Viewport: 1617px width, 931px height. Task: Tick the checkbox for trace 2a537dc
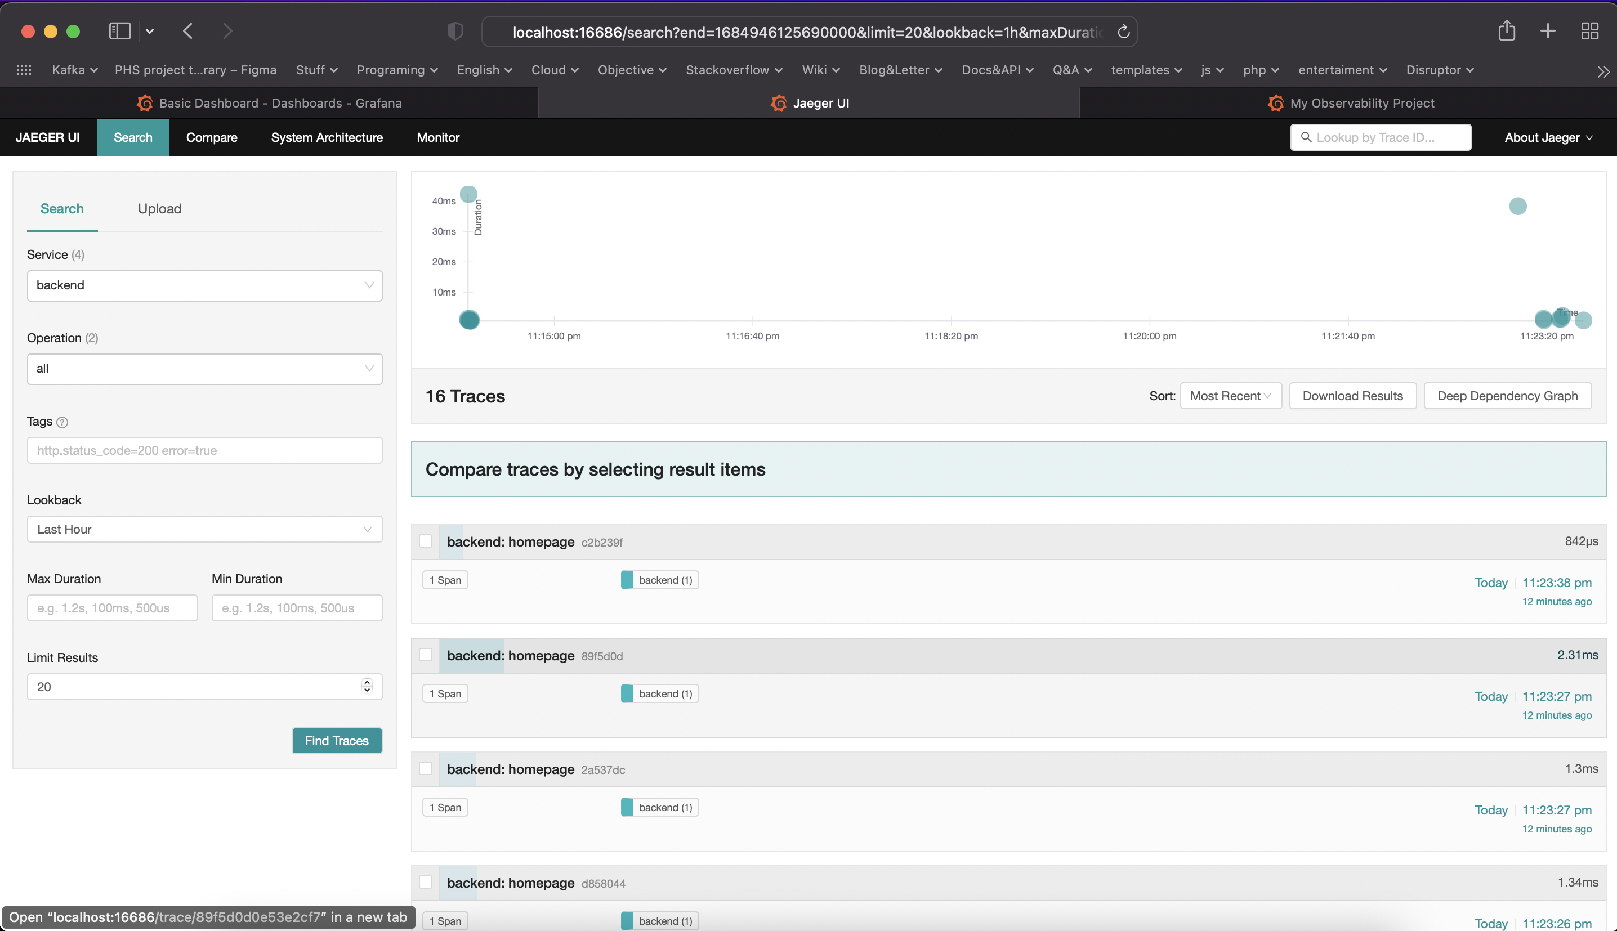tap(426, 768)
